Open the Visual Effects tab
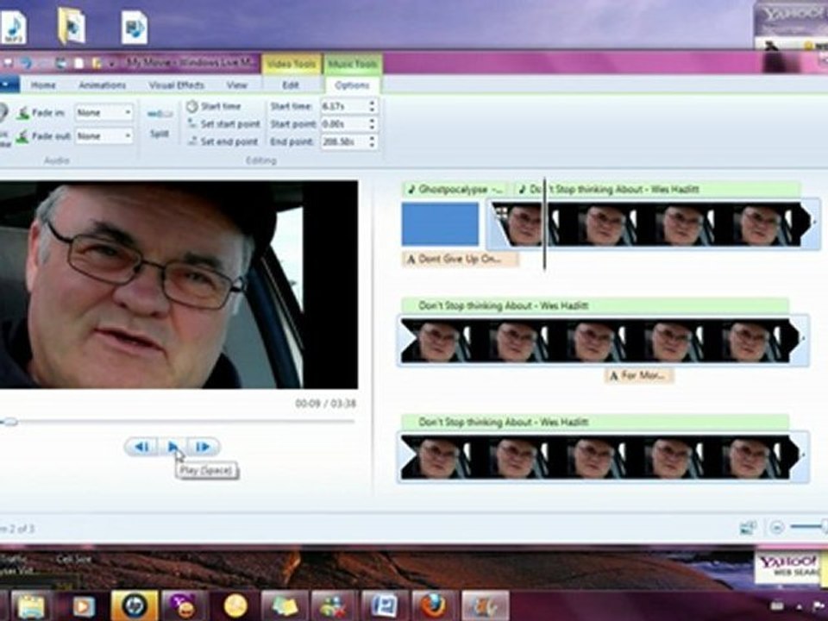Screen dimensions: 828x621 point(176,85)
